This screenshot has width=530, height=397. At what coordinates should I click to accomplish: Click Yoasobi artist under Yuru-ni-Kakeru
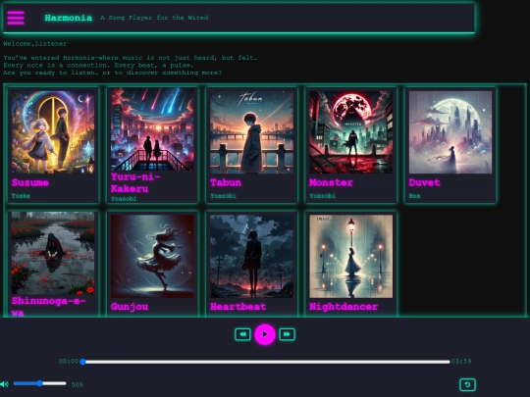pos(124,199)
